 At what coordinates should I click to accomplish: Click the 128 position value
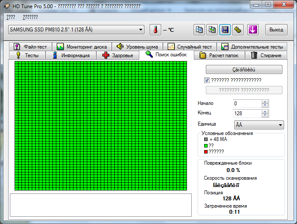click(231, 198)
